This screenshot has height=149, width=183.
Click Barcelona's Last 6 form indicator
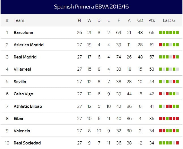point(169,33)
